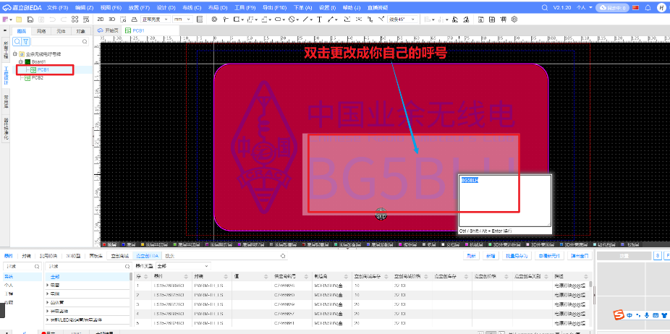Open the 导出 (F10) menu
670x334 pixels.
[x=275, y=8]
